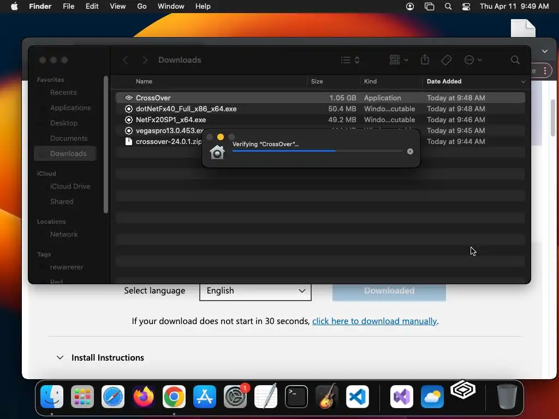Screen dimensions: 559x419
Task: Open Finder search magnifier
Action: (515, 60)
